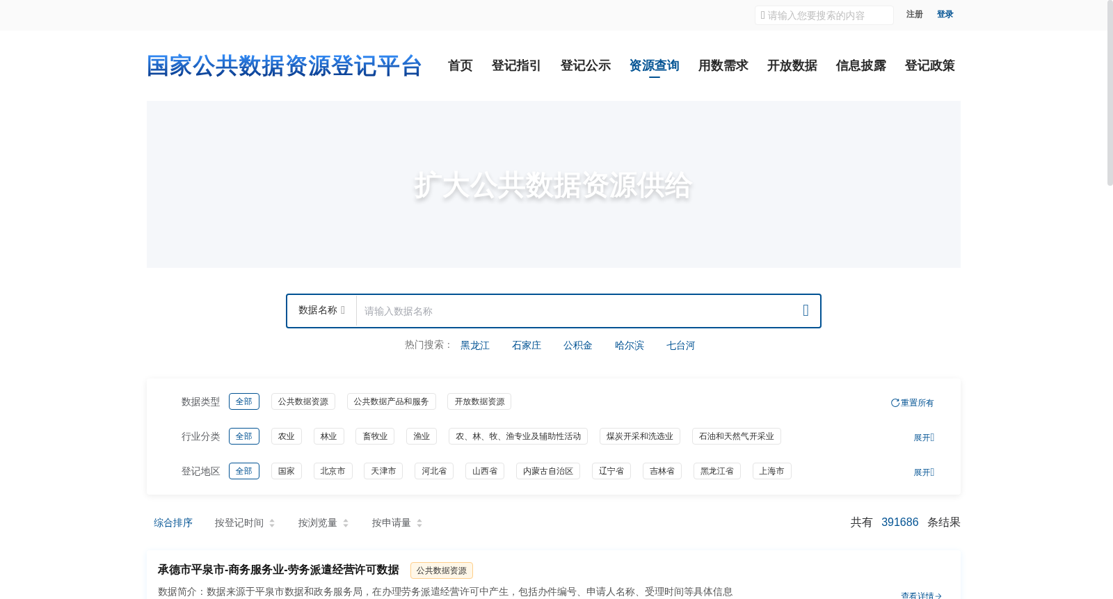Click the 扩大公共数据资源供给 banner
Viewport: 1113px width, 599px height.
click(x=554, y=184)
